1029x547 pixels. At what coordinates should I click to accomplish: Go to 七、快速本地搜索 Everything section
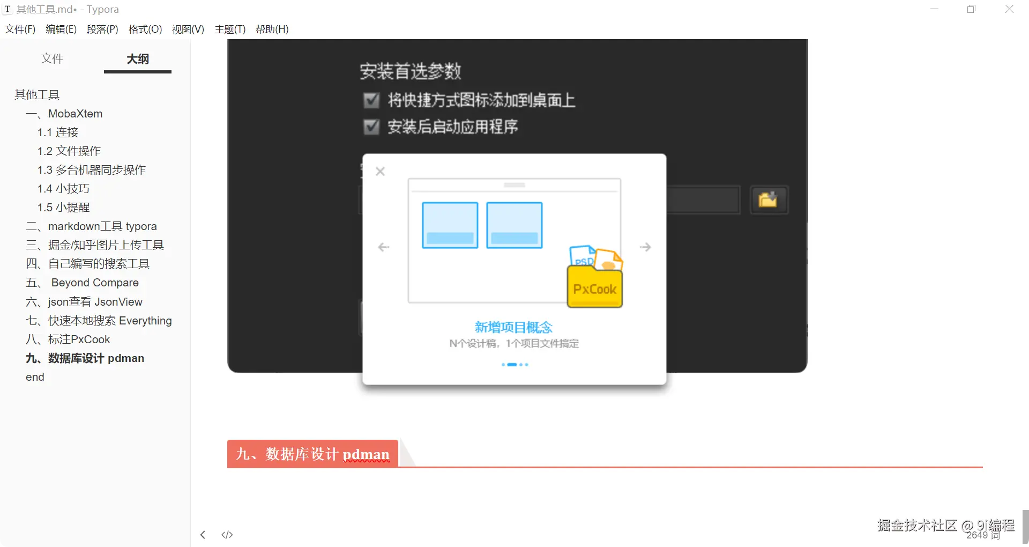coord(99,321)
